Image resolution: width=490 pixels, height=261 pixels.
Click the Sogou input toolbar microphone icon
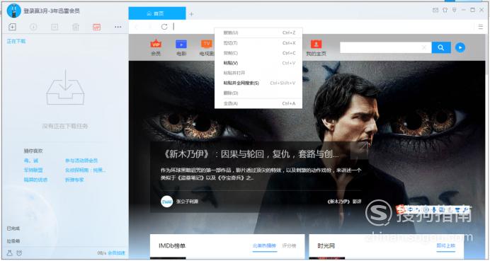pyautogui.click(x=434, y=209)
